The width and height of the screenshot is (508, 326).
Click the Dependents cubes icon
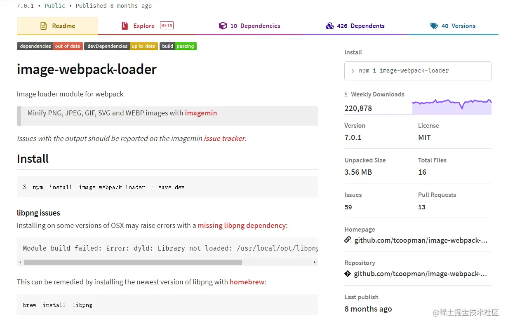[329, 26]
